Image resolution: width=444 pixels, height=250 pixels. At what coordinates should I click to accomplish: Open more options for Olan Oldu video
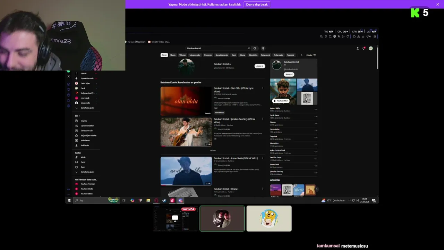[x=263, y=88]
